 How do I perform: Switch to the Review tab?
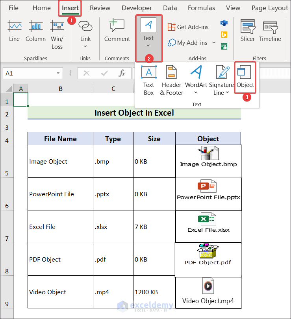(x=100, y=8)
